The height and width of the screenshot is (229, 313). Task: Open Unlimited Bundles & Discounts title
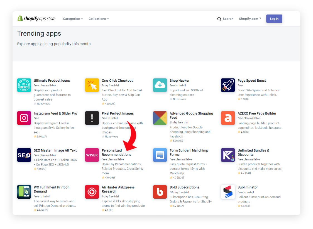coord(253,153)
